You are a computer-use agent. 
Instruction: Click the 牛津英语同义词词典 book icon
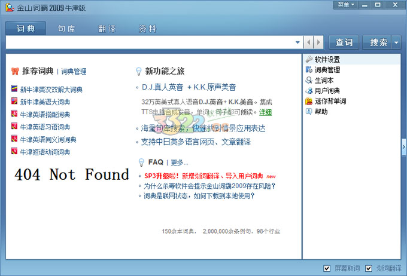coord(14,139)
